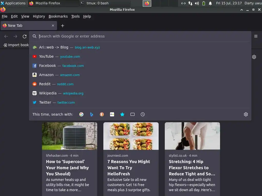The width and height of the screenshot is (262, 196).
Task: Go to facebook.com link
Action: coord(73,66)
